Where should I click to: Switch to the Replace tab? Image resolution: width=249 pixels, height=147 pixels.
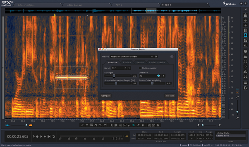point(127,63)
